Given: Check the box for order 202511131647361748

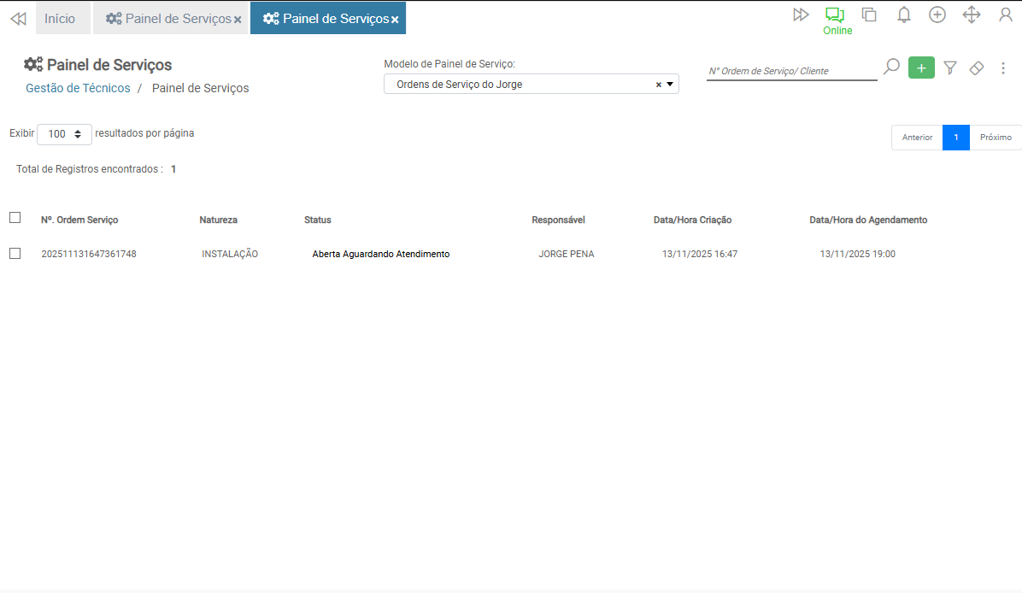Looking at the screenshot, I should pos(15,253).
